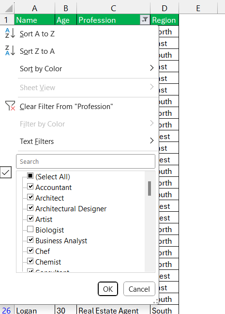Click the checkmark icon beside the list
This screenshot has height=314, width=225.
click(x=6, y=173)
